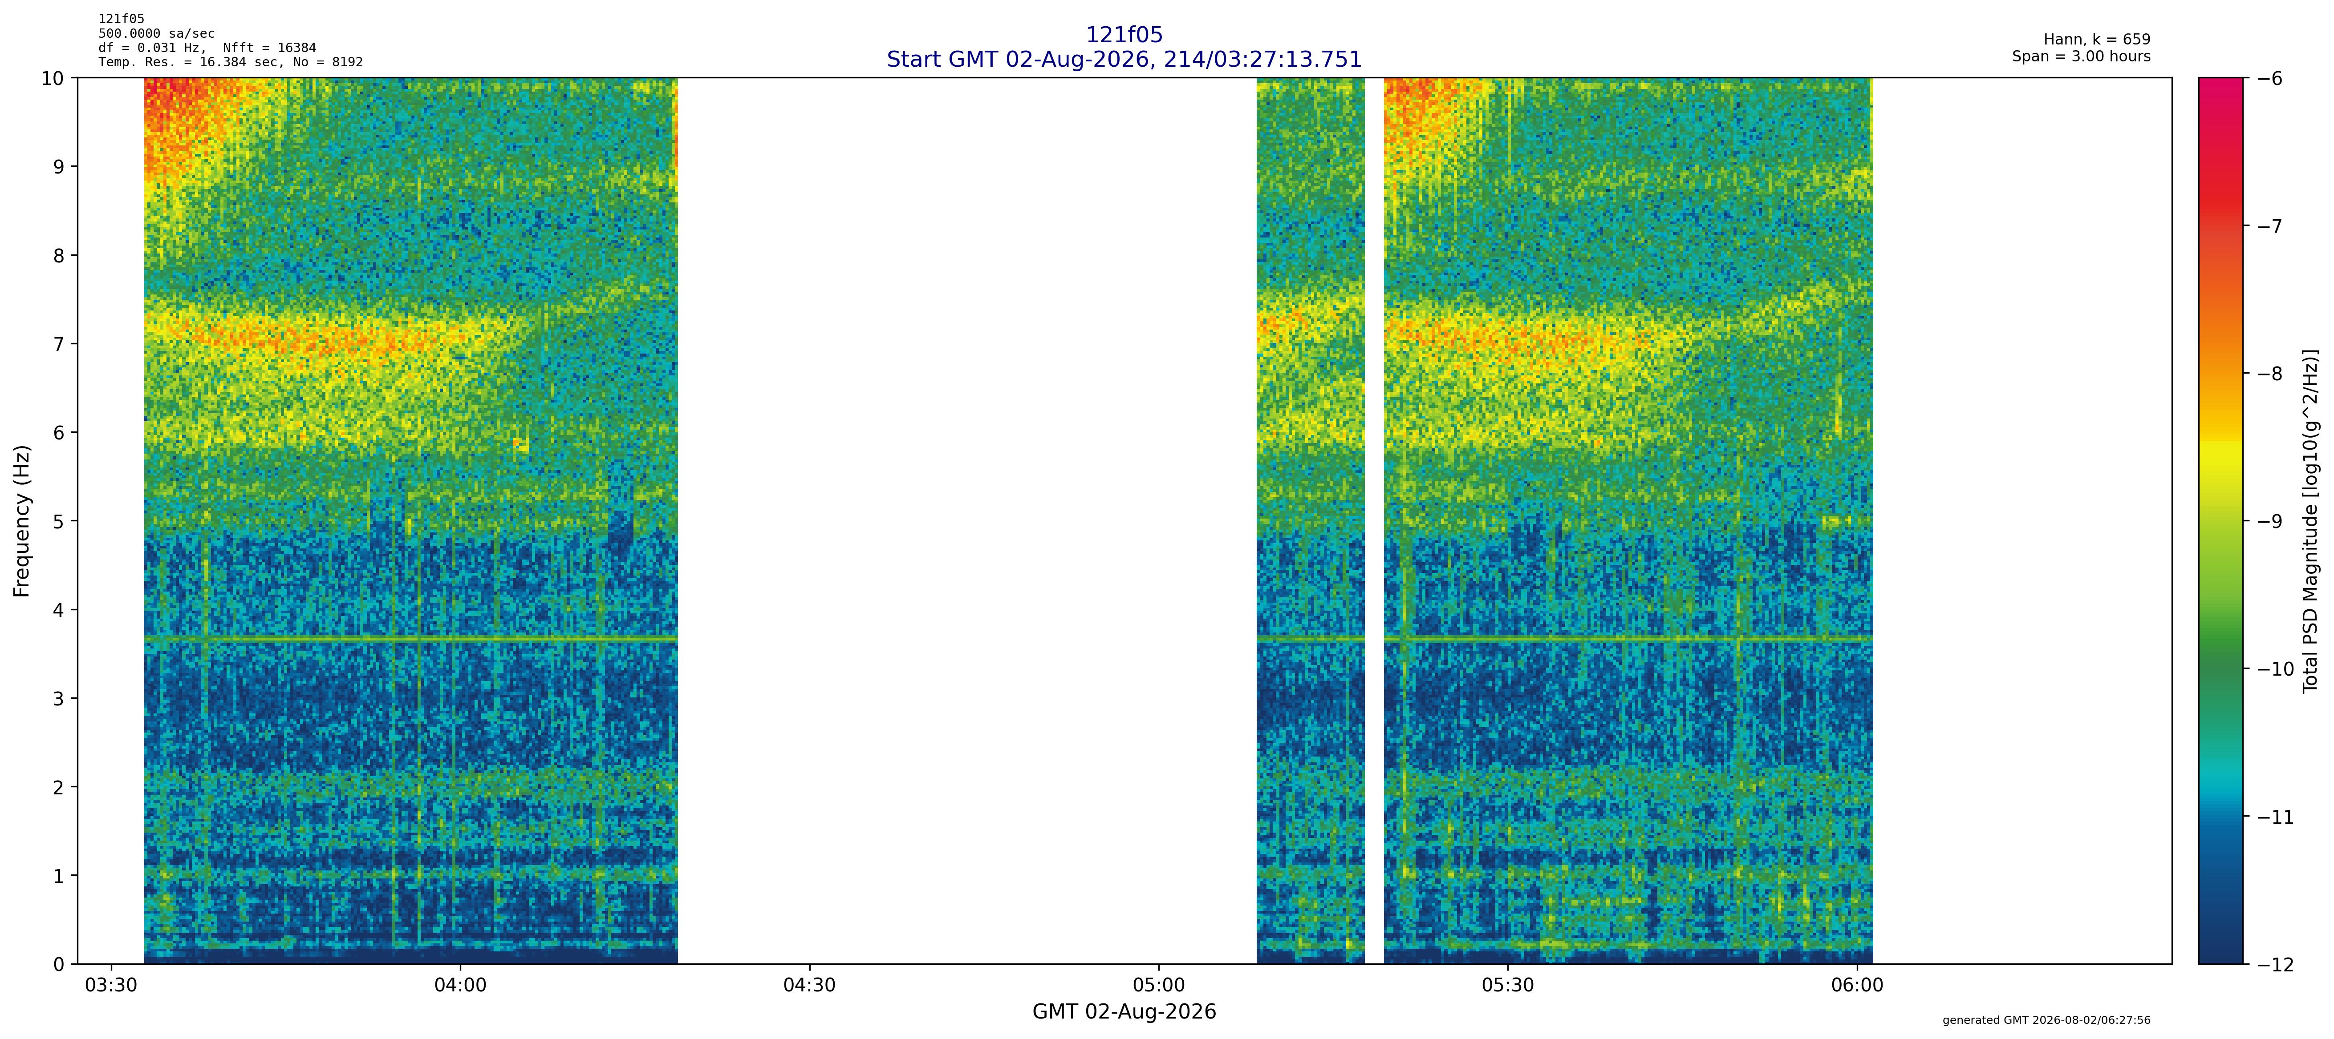2334x1039 pixels.
Task: Click the "Hann, k = 659" window annotation
Action: 2097,40
